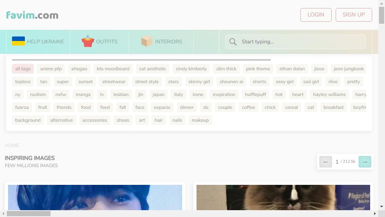The width and height of the screenshot is (385, 217).
Task: Open the favim.com logo homepage
Action: click(x=32, y=15)
